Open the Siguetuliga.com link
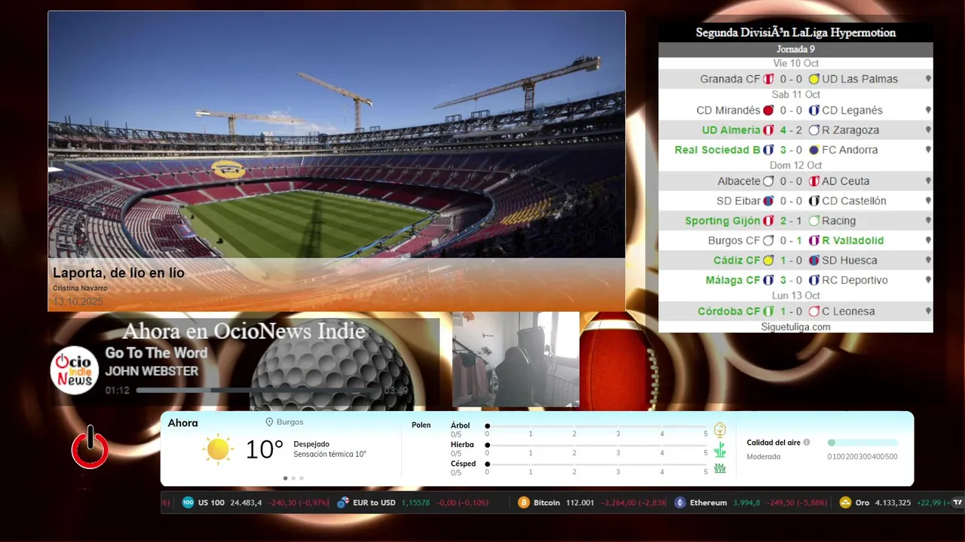 pyautogui.click(x=795, y=327)
